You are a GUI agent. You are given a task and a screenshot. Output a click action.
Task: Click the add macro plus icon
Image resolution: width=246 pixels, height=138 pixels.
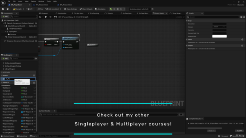tap(34, 76)
